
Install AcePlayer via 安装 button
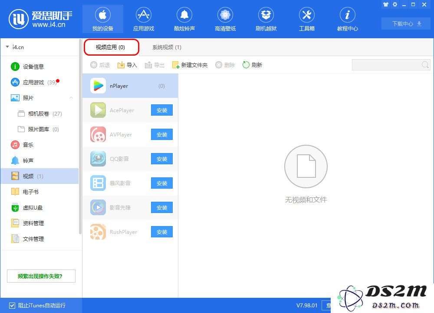161,110
